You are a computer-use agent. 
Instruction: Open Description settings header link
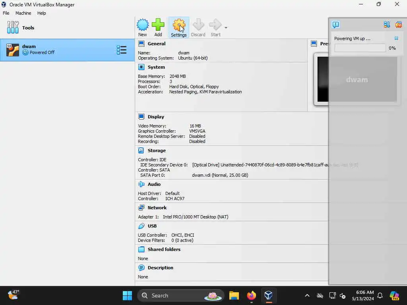(161, 268)
